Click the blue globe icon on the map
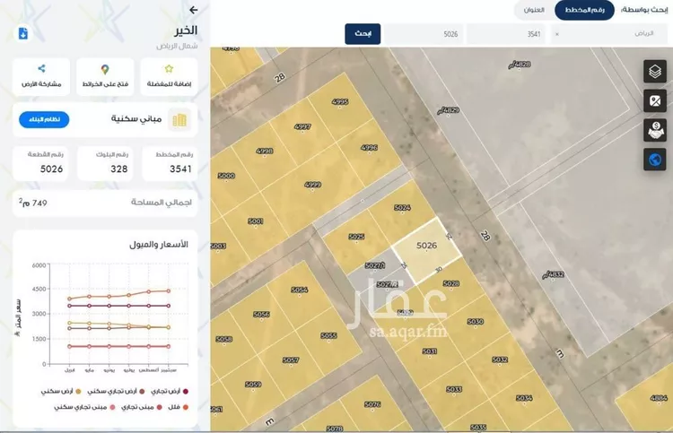The width and height of the screenshot is (673, 433). click(x=655, y=159)
